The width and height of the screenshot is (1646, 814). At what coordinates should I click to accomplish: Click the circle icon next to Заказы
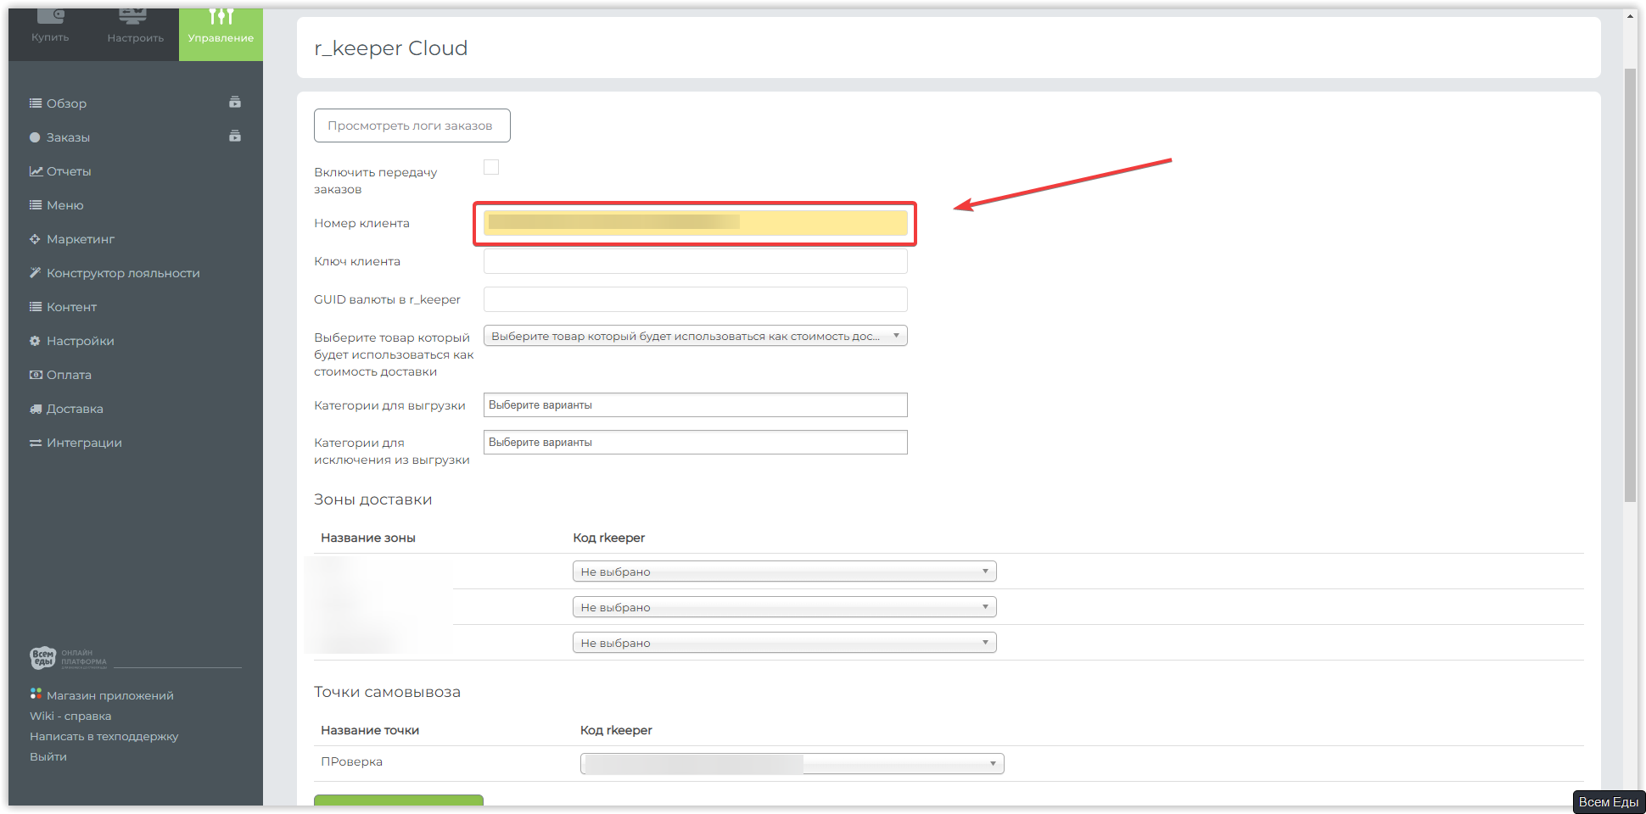tap(35, 137)
